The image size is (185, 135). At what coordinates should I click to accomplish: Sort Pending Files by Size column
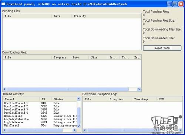(x=61, y=16)
